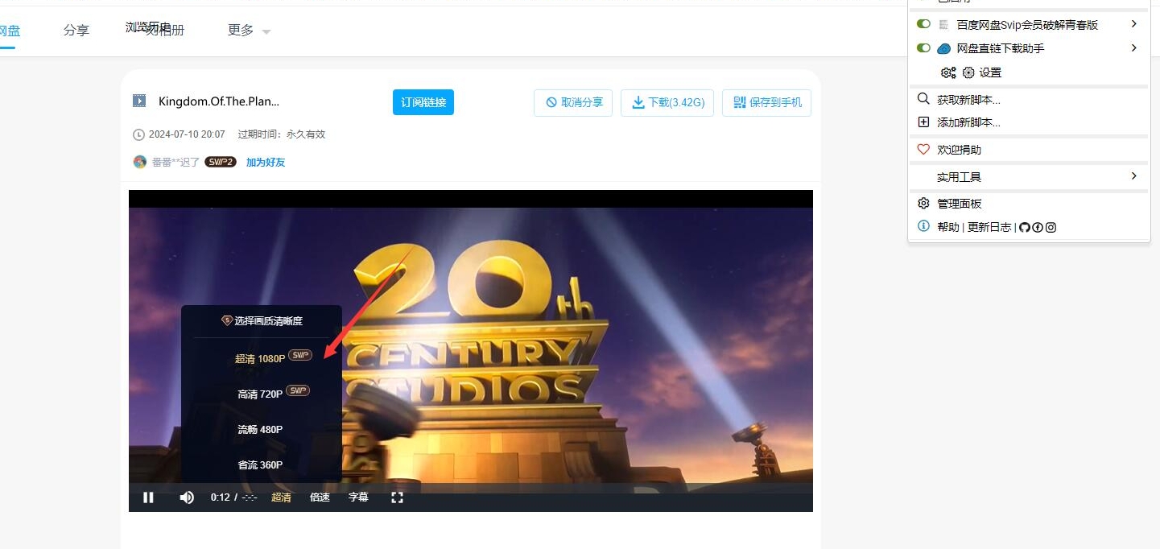Image resolution: width=1160 pixels, height=549 pixels.
Task: Click the 加为好友 link
Action: (266, 162)
